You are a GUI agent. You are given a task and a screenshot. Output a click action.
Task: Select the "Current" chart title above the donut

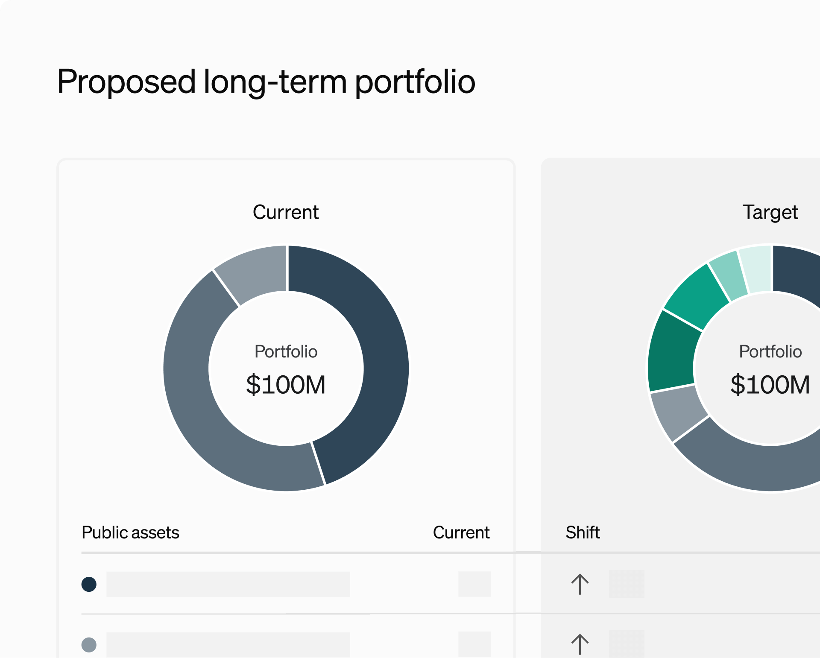coord(286,212)
